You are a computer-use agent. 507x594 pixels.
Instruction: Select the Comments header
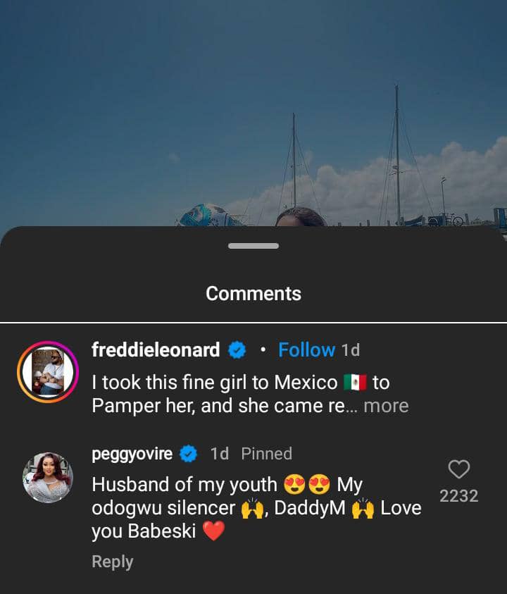pos(253,294)
